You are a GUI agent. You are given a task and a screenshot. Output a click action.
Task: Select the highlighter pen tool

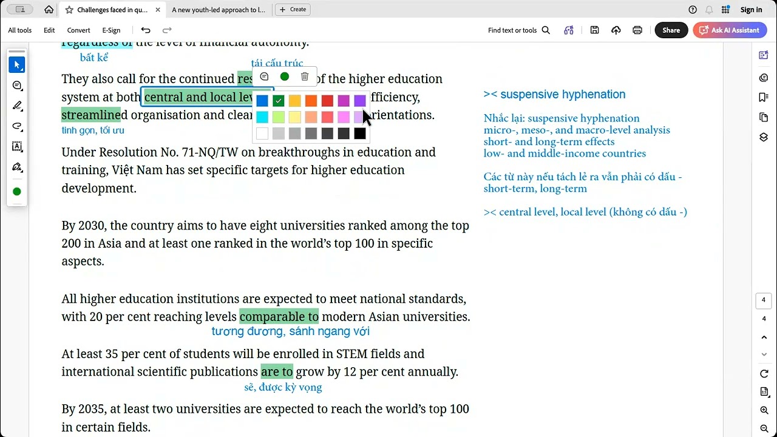pos(17,106)
